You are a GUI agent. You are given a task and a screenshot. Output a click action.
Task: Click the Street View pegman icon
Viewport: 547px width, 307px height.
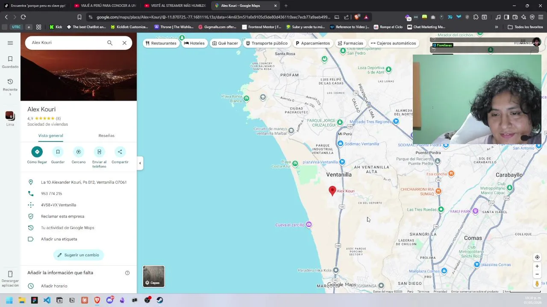537,284
